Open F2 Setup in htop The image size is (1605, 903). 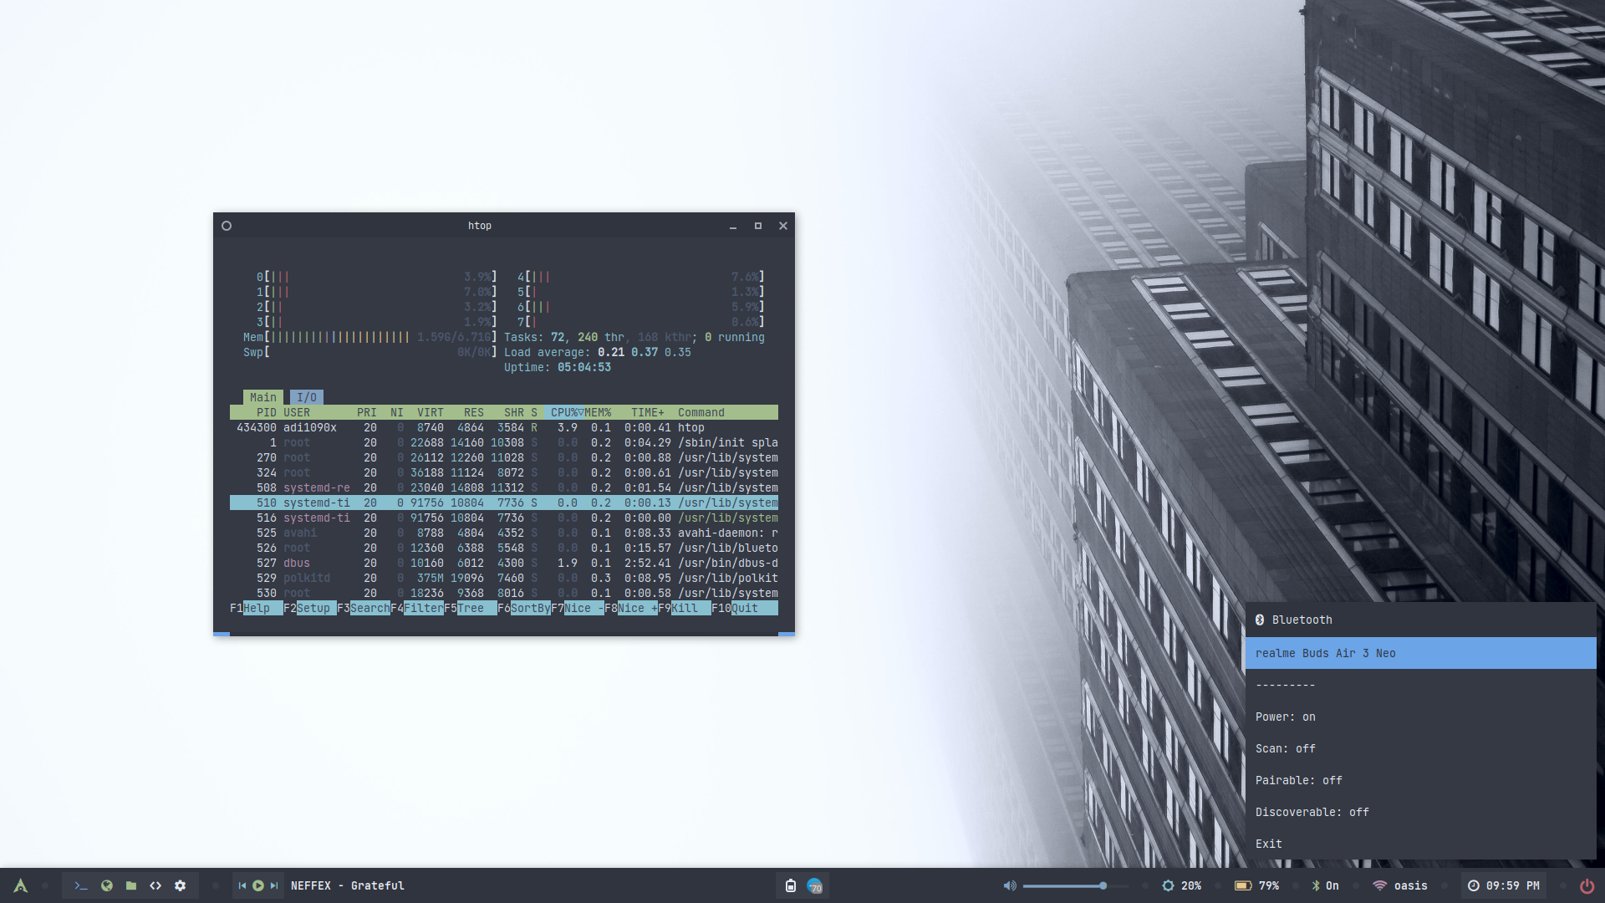[x=313, y=608]
